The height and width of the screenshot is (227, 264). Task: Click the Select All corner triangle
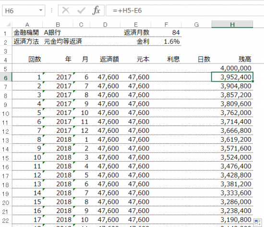(x=9, y=25)
